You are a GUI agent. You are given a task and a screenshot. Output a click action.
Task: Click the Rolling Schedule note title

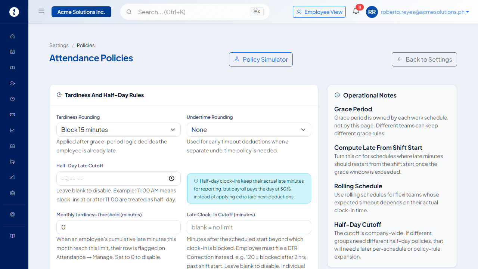click(358, 186)
